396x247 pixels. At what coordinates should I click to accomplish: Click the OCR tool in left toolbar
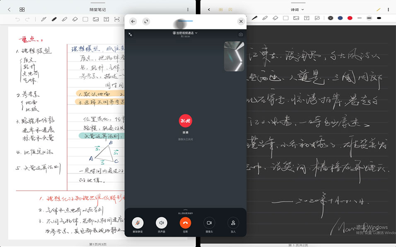(x=117, y=19)
